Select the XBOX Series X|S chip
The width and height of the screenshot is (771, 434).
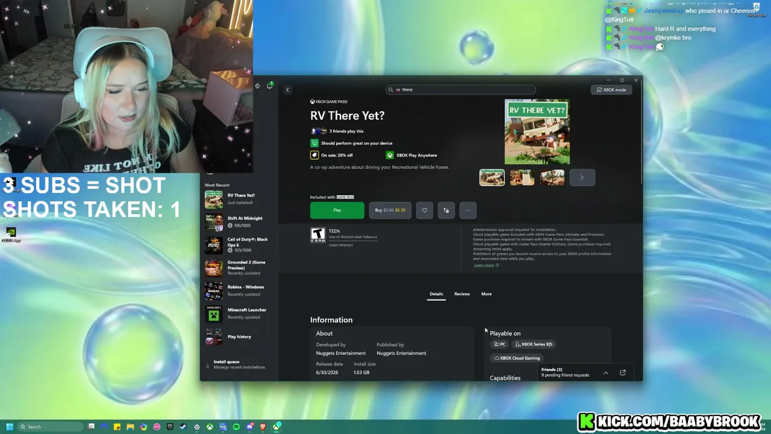(534, 344)
